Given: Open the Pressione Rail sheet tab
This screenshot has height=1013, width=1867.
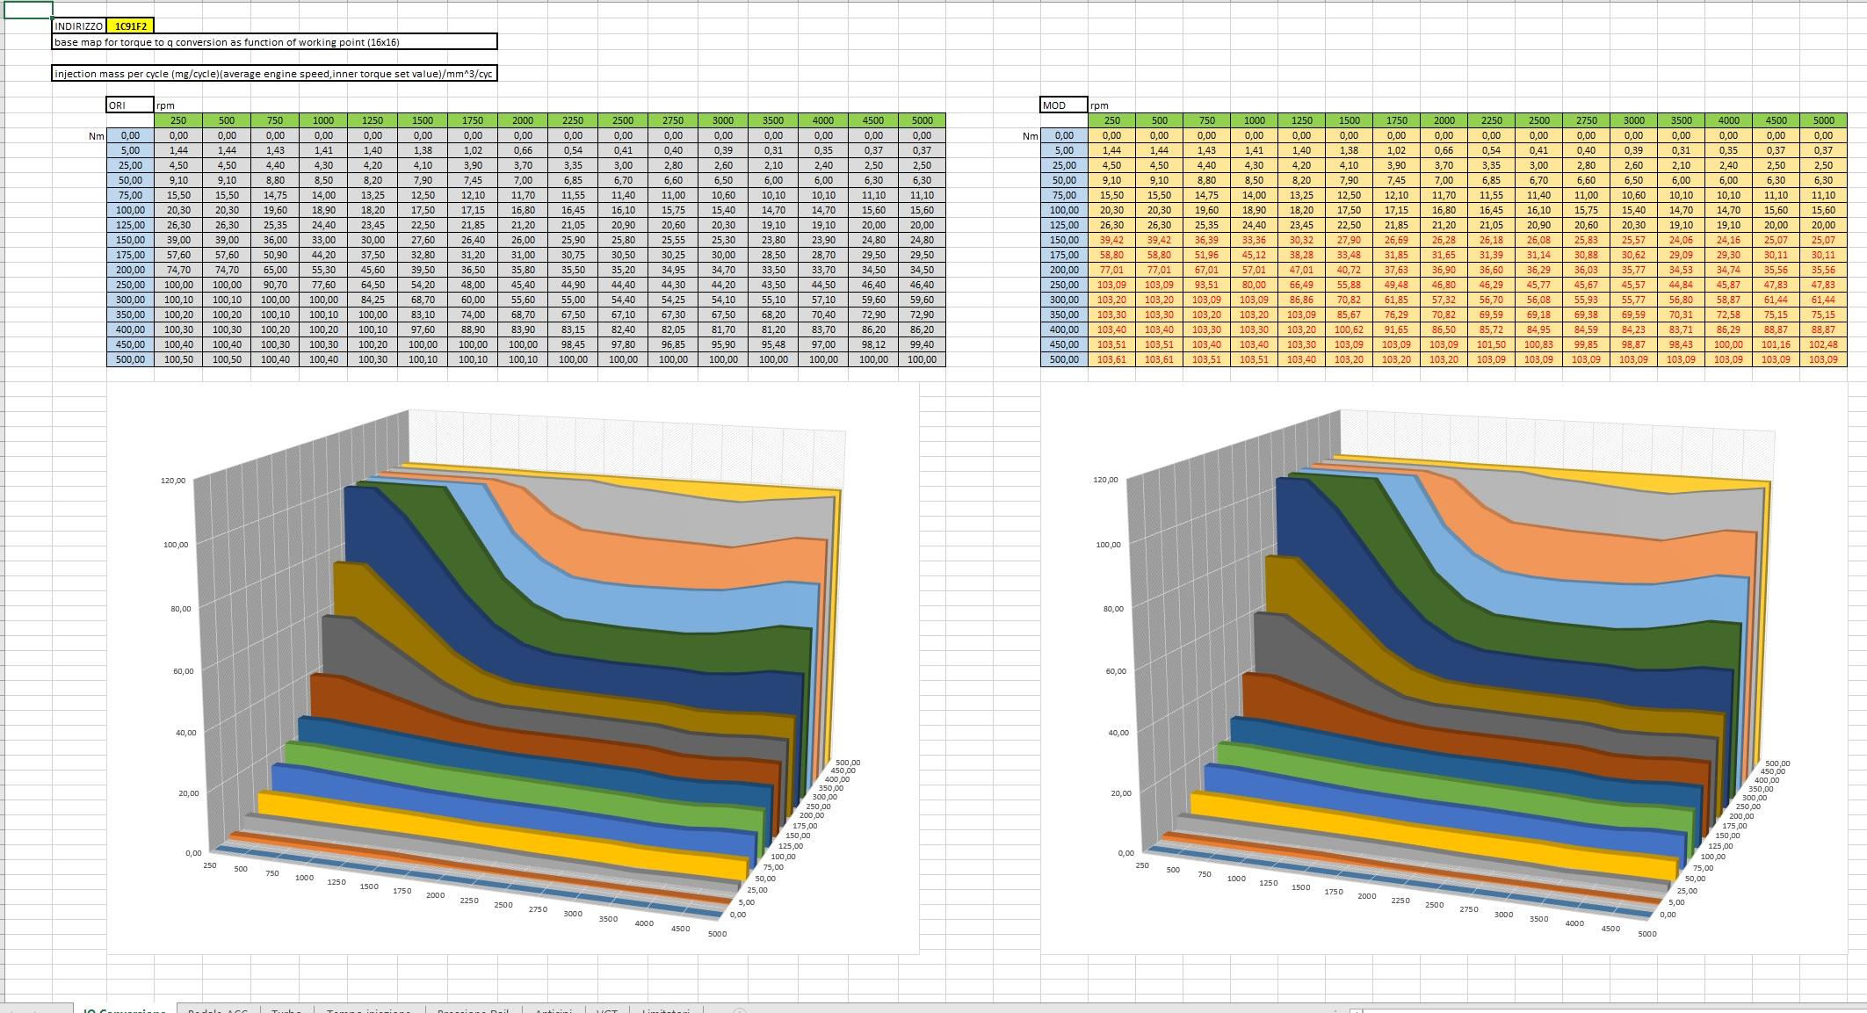Looking at the screenshot, I should [473, 1009].
